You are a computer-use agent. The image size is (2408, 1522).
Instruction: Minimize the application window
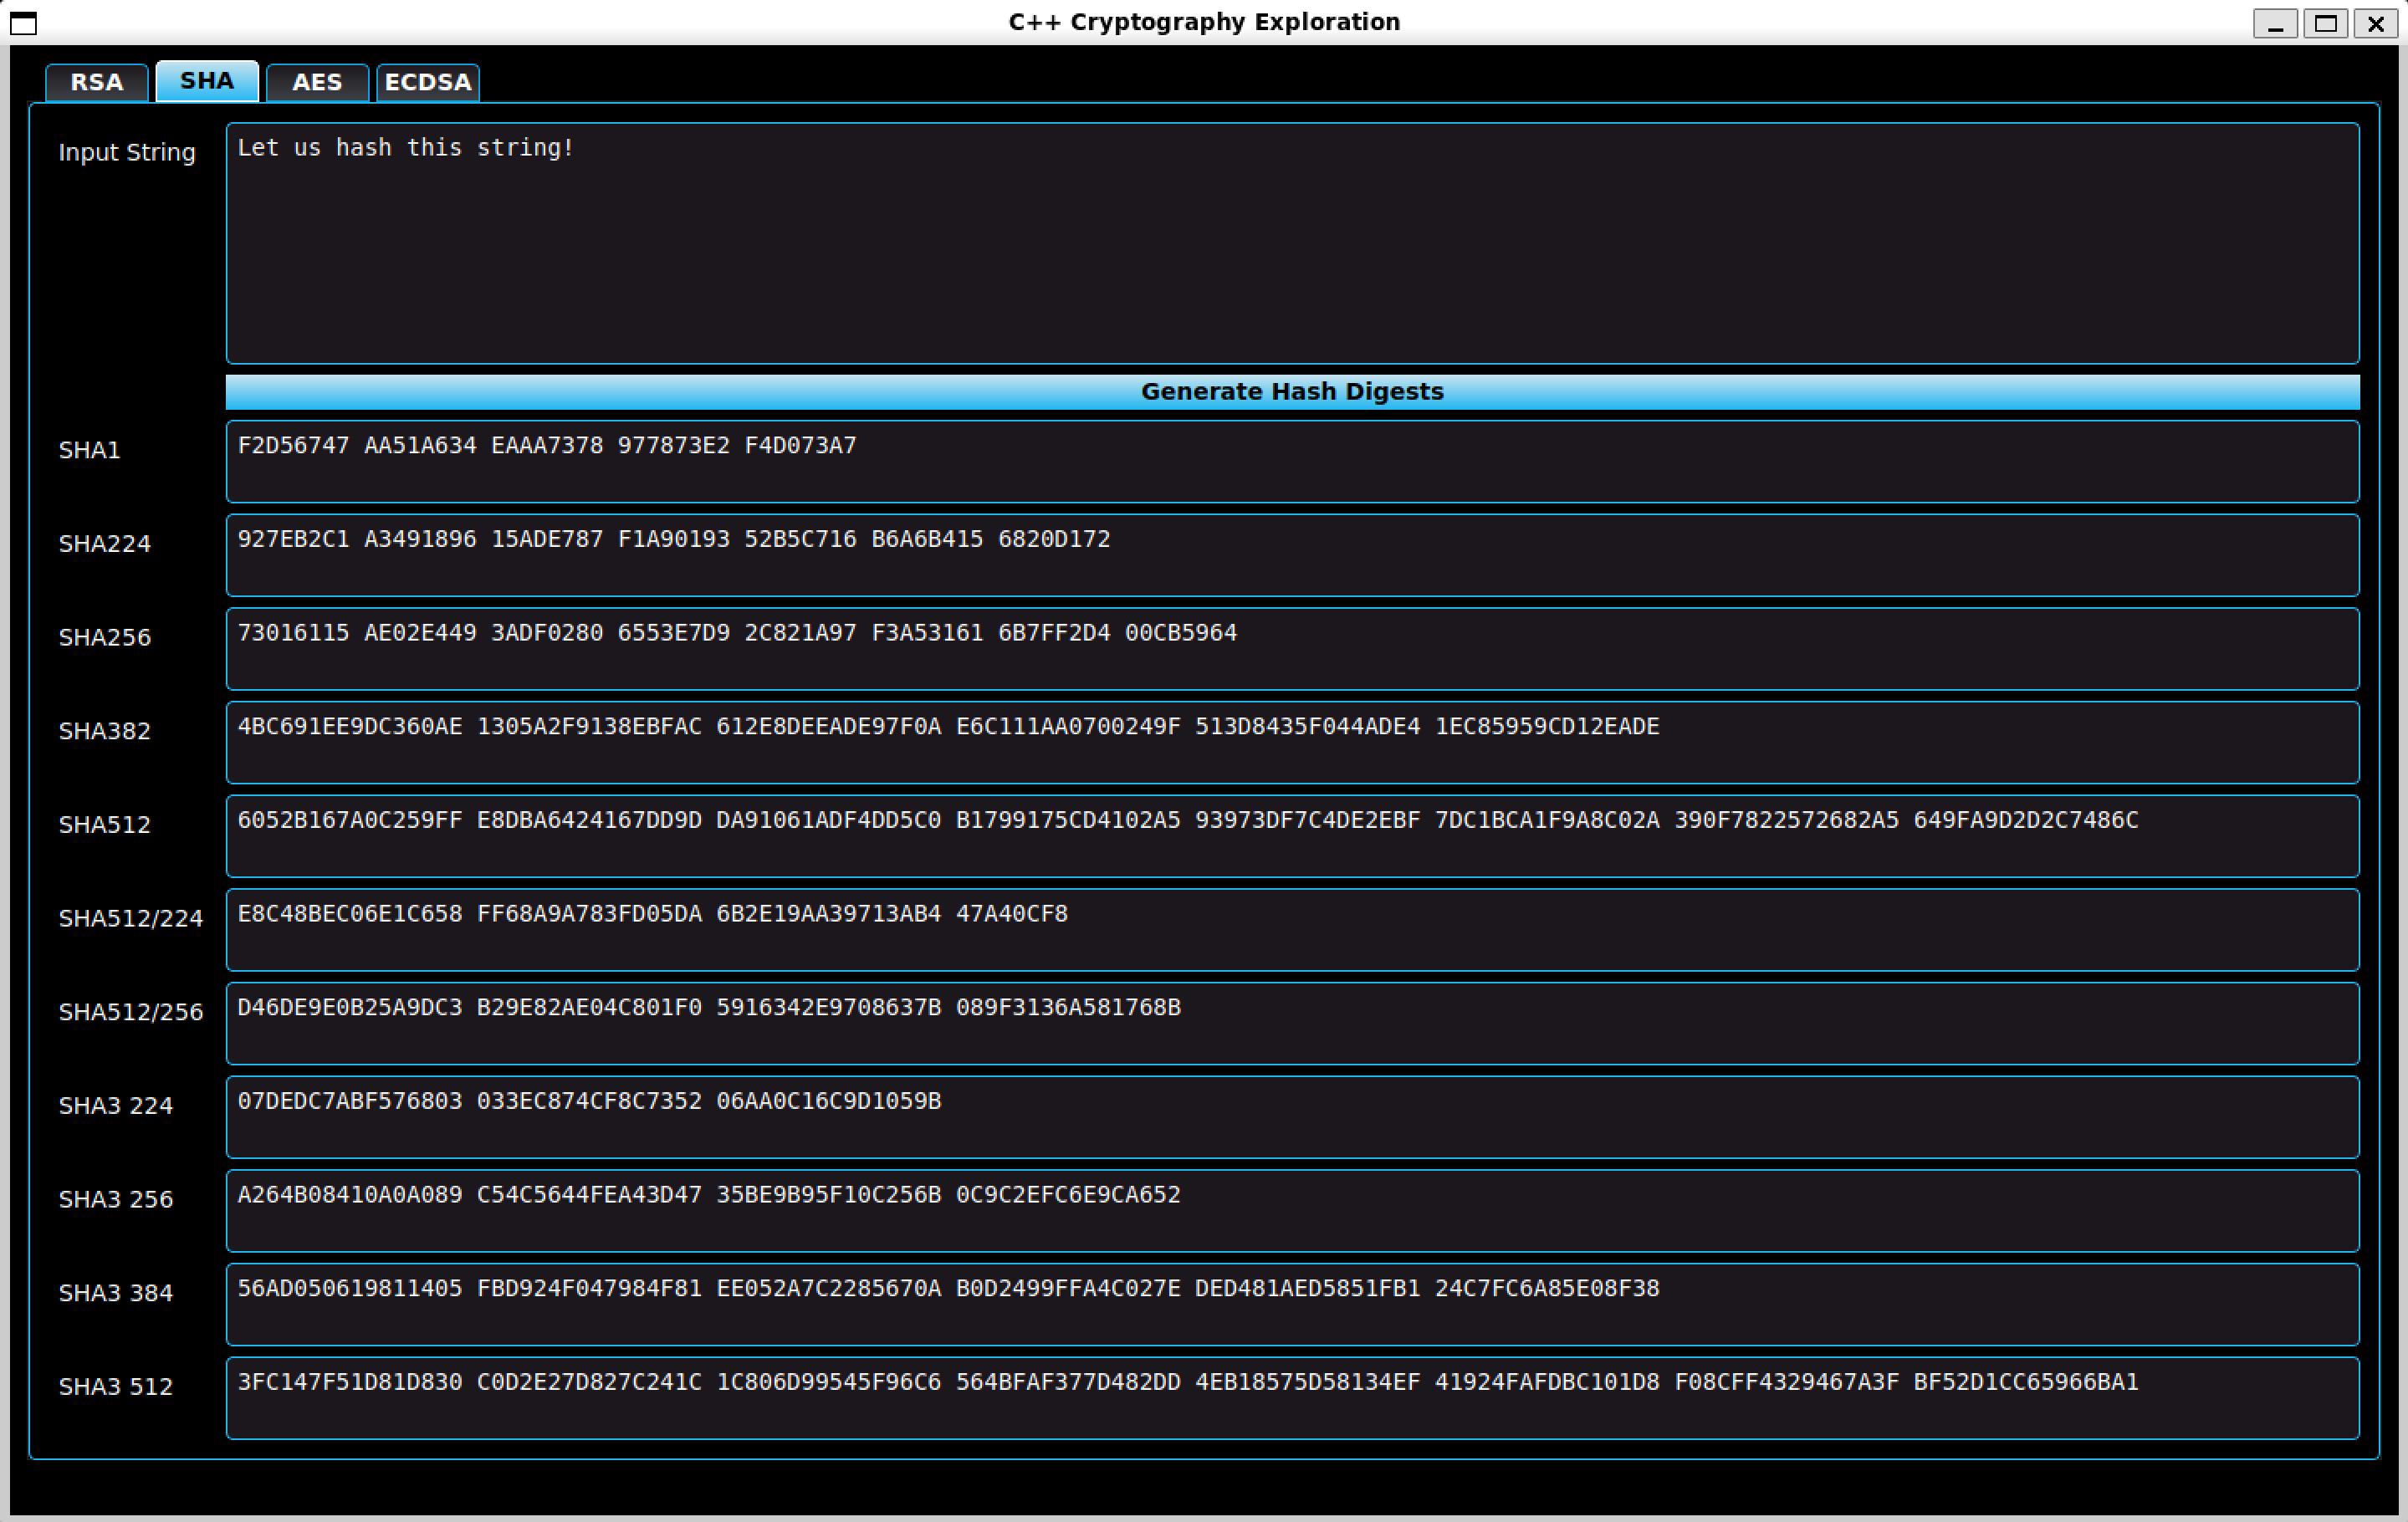(2277, 23)
